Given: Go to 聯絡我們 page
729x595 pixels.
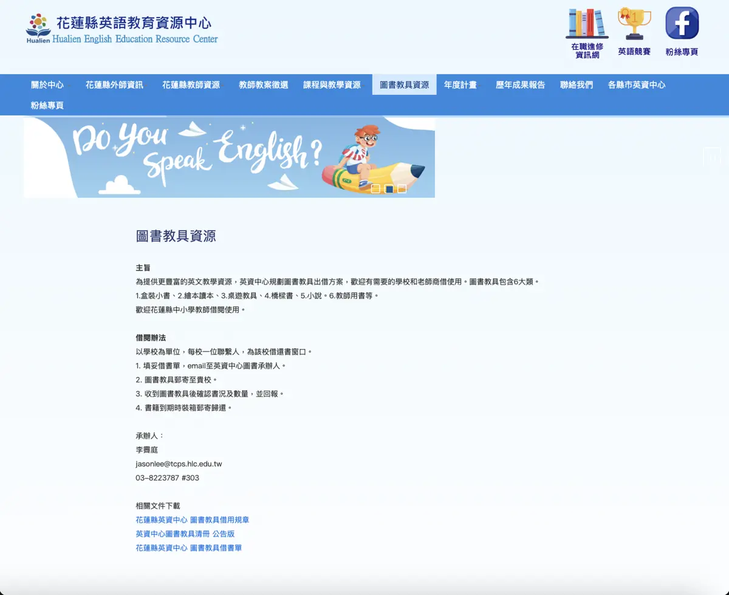Looking at the screenshot, I should 577,84.
